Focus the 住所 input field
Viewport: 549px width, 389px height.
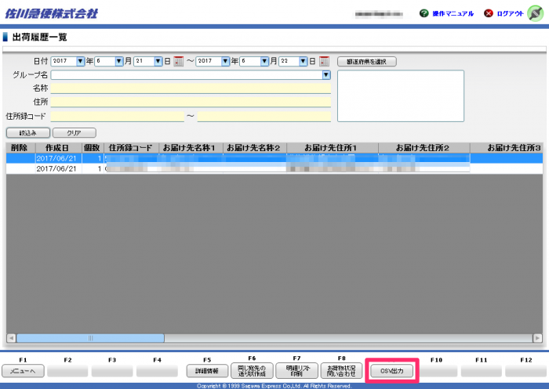click(x=191, y=102)
